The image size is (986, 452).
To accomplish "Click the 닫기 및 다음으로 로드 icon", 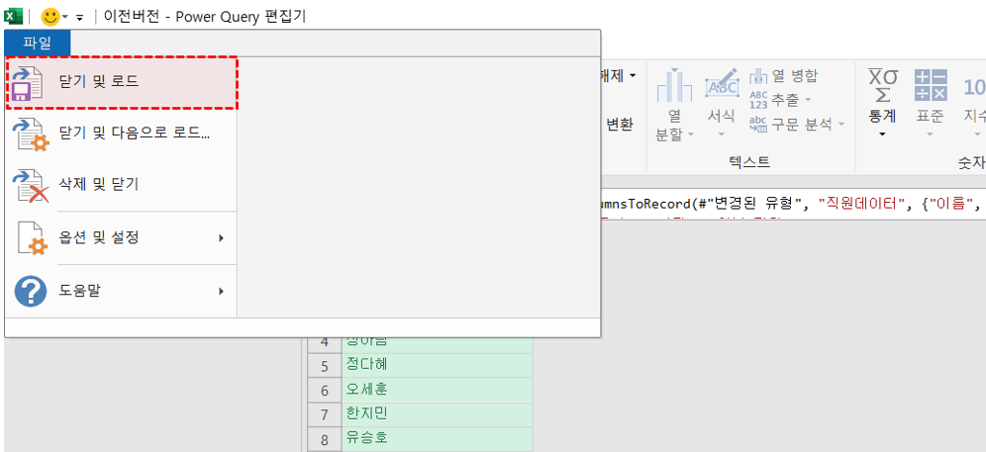I will (30, 134).
